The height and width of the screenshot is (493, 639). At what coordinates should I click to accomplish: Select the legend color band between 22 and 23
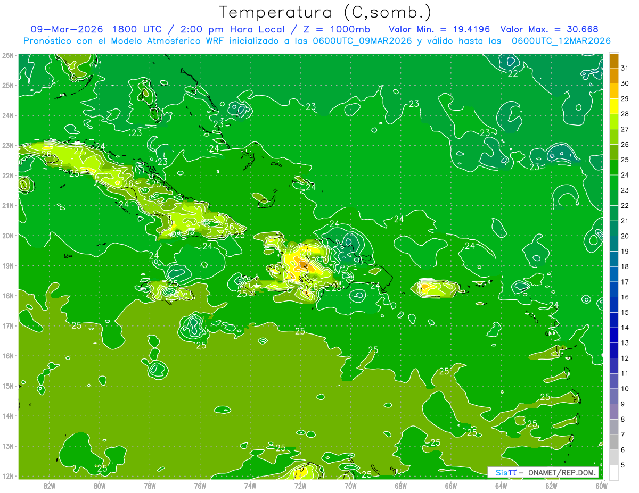[x=614, y=198]
